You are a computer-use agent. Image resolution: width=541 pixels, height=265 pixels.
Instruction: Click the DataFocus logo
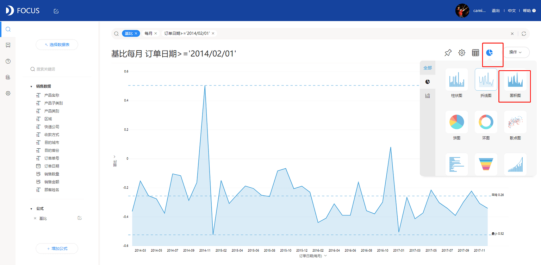pyautogui.click(x=23, y=11)
